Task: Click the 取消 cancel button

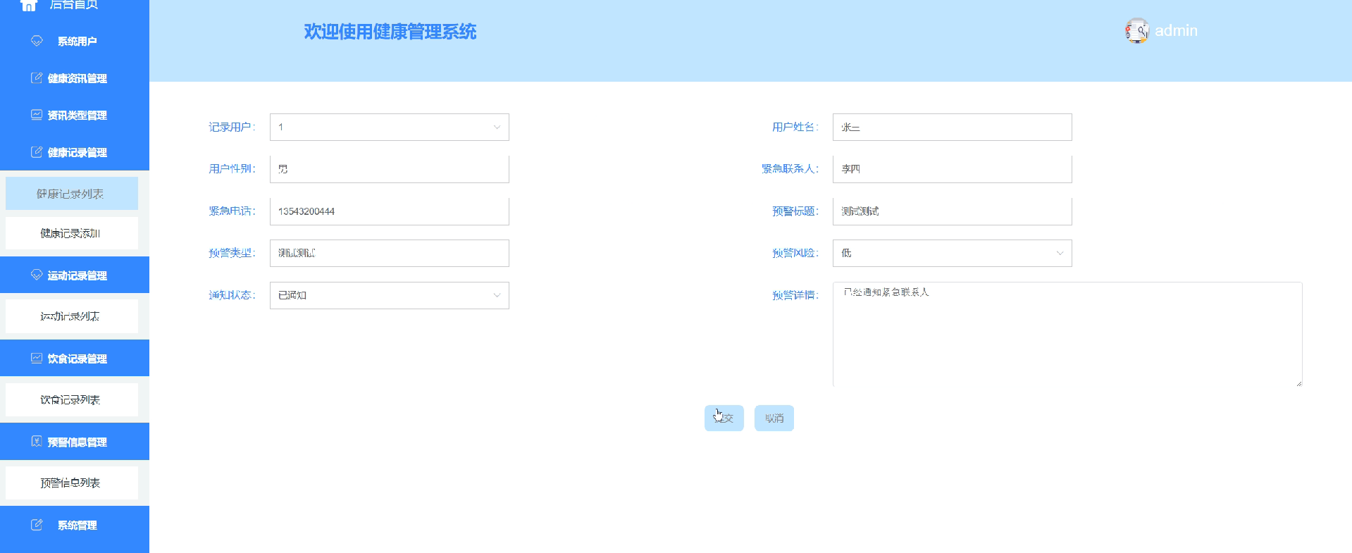Action: click(x=774, y=418)
